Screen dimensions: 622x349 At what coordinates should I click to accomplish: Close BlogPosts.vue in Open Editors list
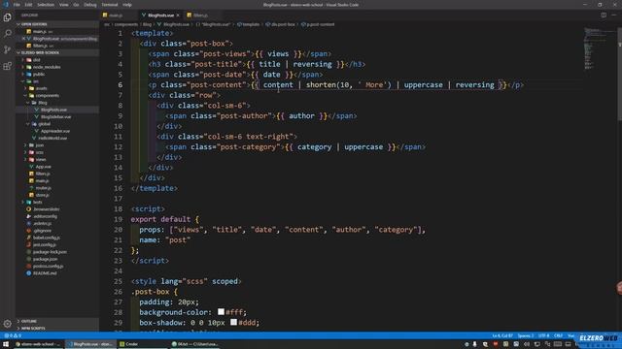(23, 39)
